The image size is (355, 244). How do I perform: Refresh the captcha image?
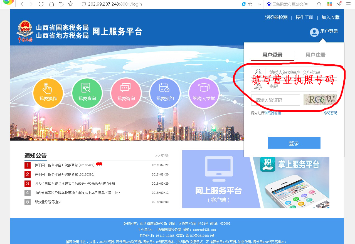click(320, 100)
